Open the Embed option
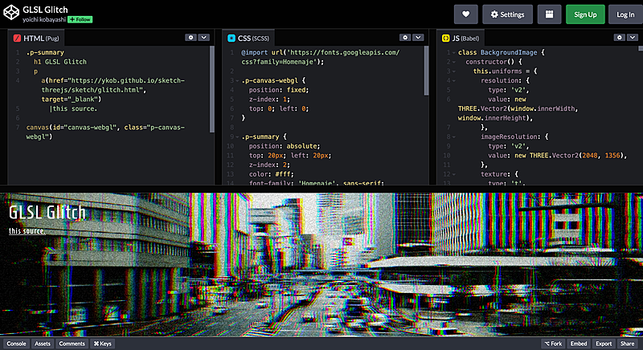The width and height of the screenshot is (643, 350). [x=579, y=344]
